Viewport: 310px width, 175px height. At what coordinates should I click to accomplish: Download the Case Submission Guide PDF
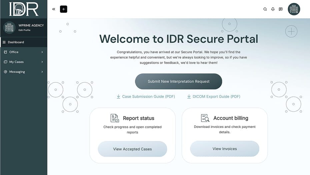(x=146, y=97)
